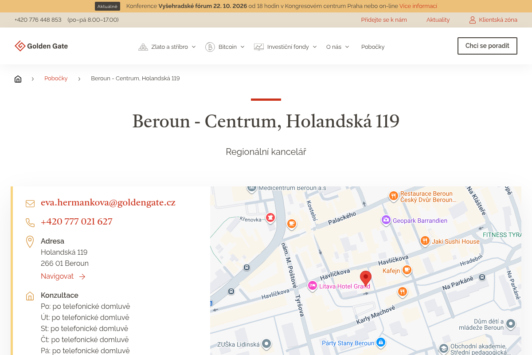Expand the Zlato a stříbro dropdown chevron
The height and width of the screenshot is (355, 532).
[194, 47]
